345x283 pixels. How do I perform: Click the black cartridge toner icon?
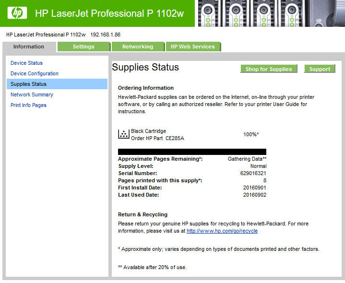coord(123,134)
